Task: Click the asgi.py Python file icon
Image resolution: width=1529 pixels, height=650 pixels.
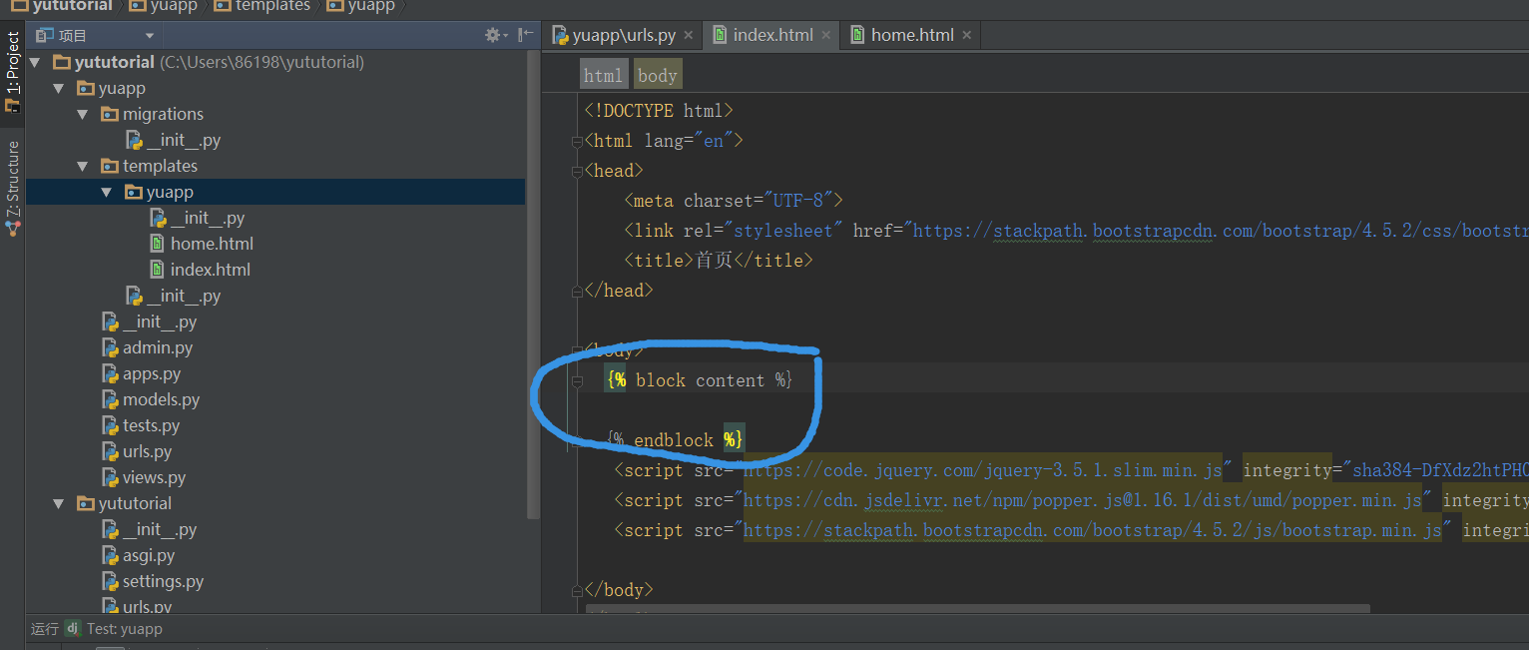Action: point(110,555)
